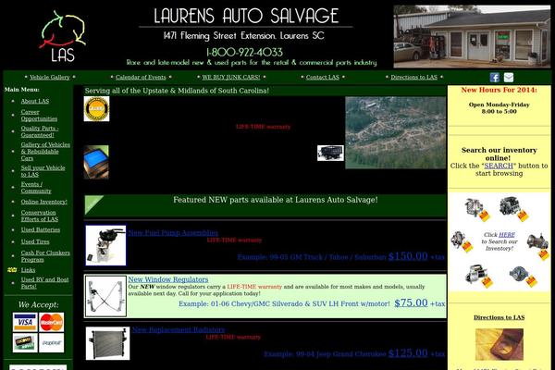Viewport: 555px width, 370px height.
Task: Open the Facebook icon in the navigation bar
Action: 495,78
